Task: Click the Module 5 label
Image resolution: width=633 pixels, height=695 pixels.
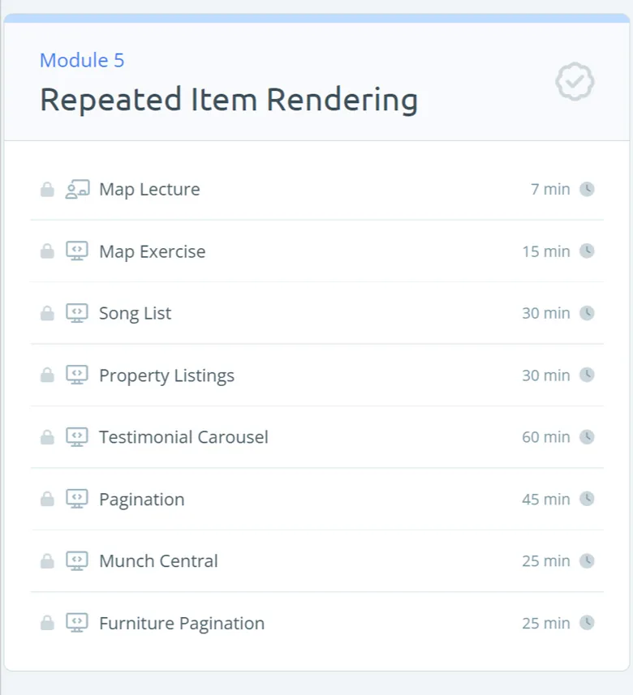Action: (82, 60)
